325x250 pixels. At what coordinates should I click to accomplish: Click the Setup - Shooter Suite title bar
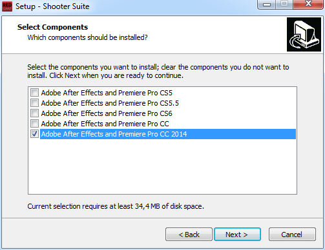[151, 6]
